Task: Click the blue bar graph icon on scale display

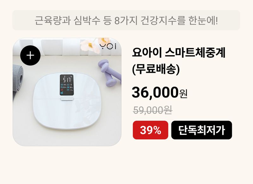Action: [x=62, y=93]
